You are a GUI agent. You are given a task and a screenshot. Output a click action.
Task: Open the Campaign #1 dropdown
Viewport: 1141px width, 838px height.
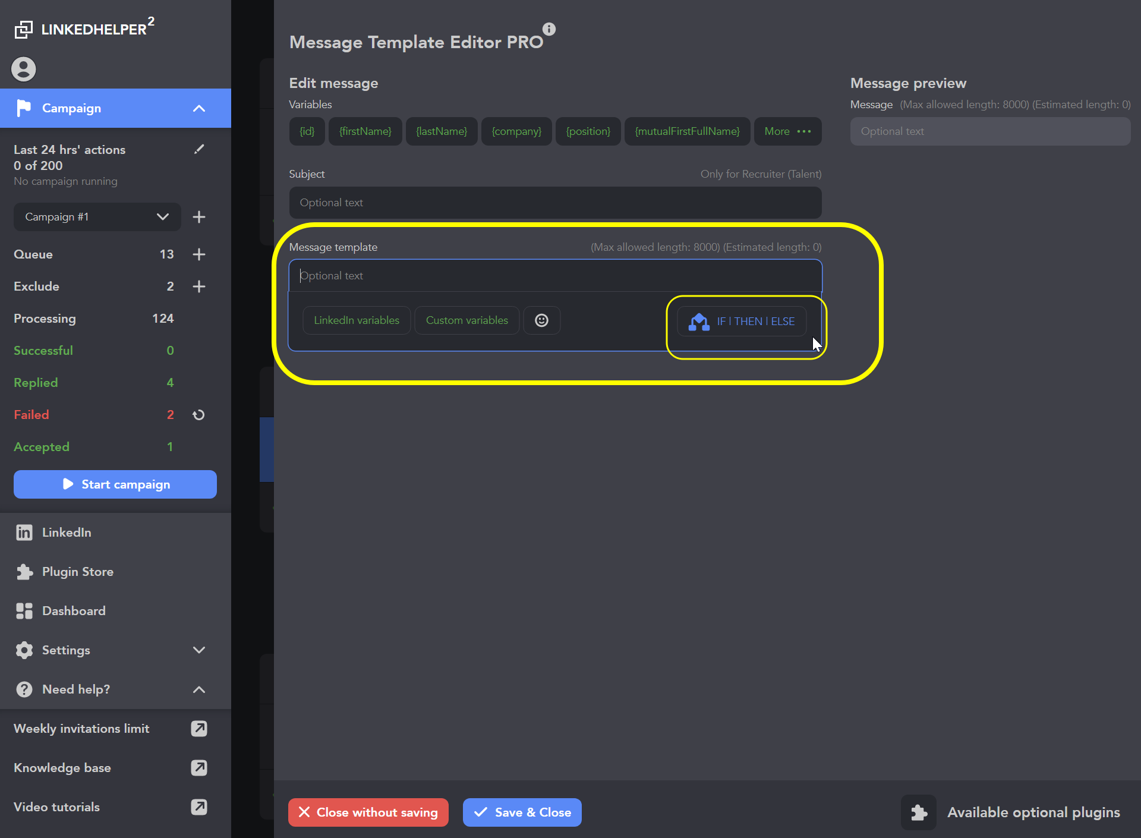click(97, 217)
